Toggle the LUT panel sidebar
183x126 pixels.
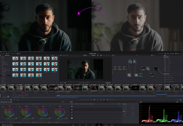(x=1, y=55)
